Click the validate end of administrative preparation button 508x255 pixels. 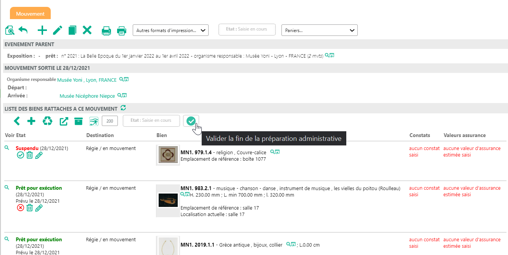point(191,121)
